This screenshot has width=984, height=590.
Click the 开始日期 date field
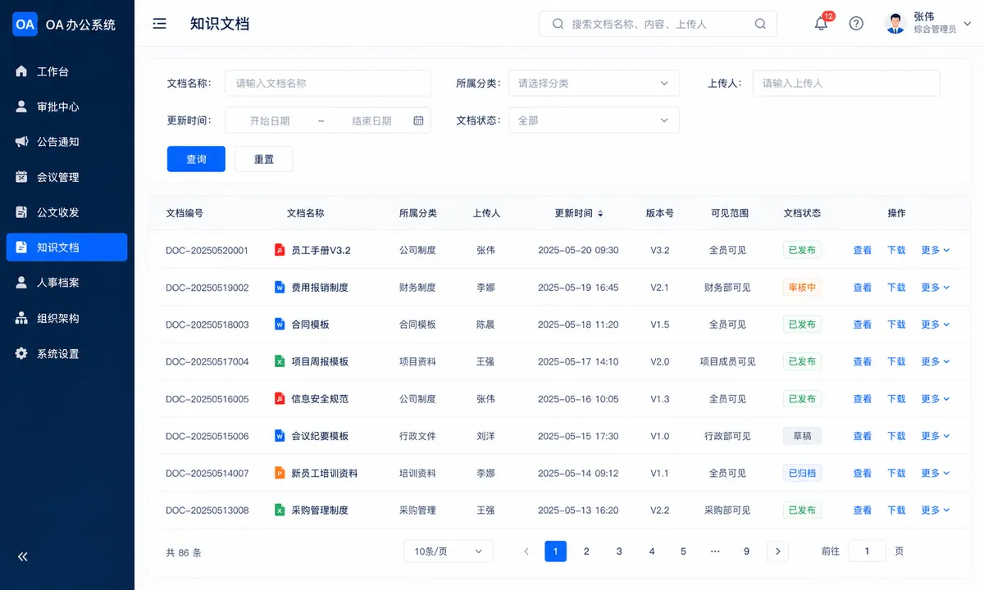click(x=270, y=120)
